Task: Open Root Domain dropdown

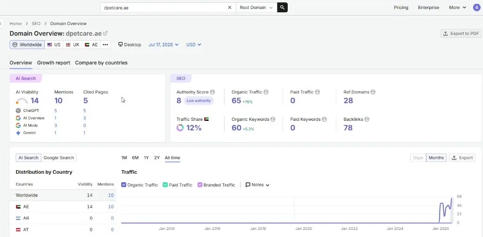Action: 256,8
